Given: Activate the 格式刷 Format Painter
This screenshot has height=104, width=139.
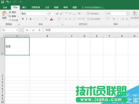Looking at the screenshot, I should (x=14, y=20).
